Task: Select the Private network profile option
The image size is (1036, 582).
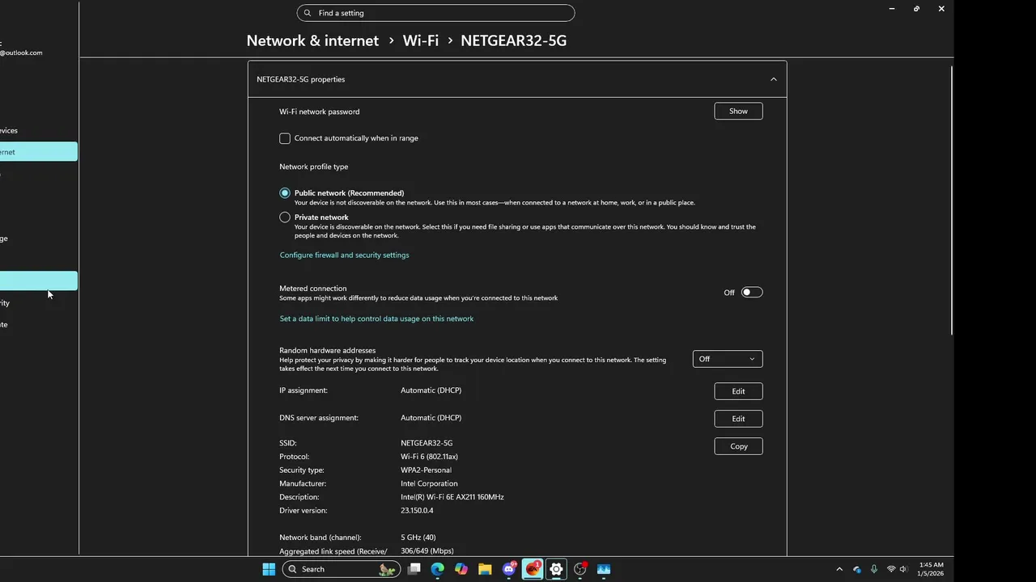Action: [x=285, y=217]
